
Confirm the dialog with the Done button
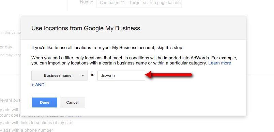[x=45, y=102]
